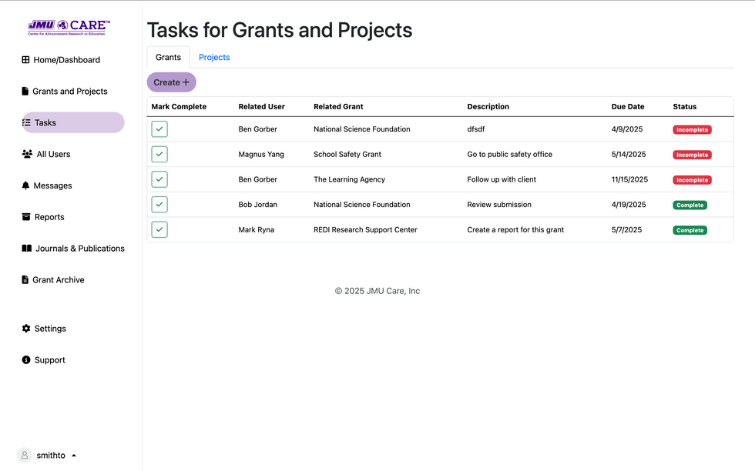
Task: Toggle checkbox for Mark Ryna task
Action: (159, 230)
